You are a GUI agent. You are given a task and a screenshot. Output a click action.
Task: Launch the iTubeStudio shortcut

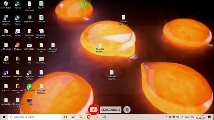click(29, 87)
